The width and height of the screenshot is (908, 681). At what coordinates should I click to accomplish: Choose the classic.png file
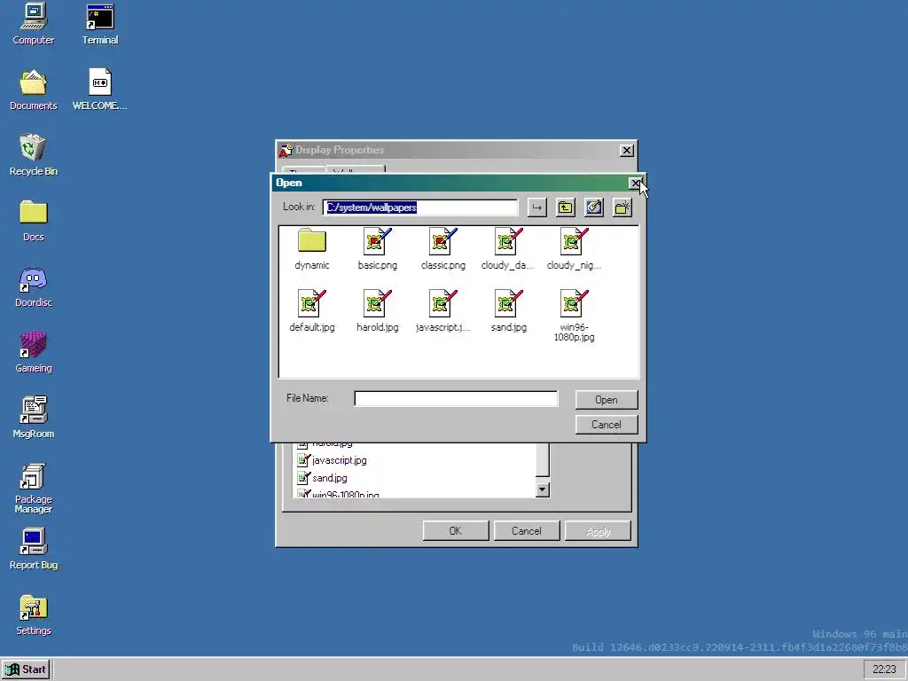(443, 249)
